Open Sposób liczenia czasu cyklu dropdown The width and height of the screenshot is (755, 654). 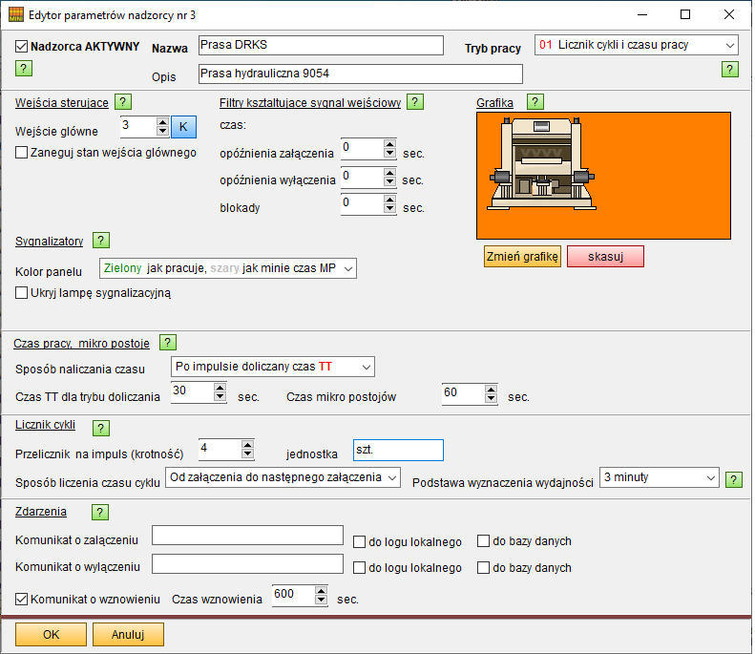283,477
